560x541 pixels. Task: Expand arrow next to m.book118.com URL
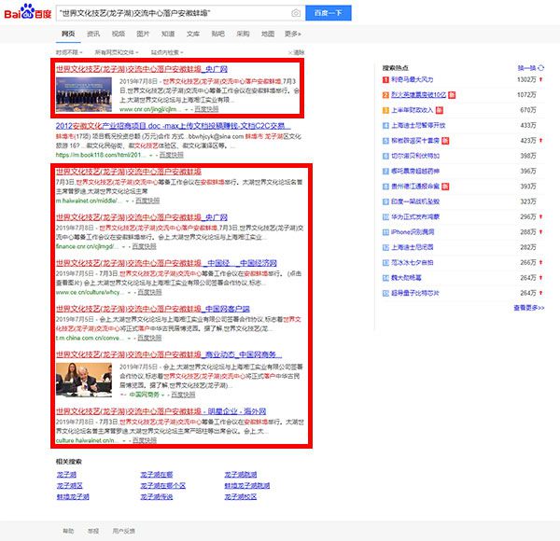(151, 155)
